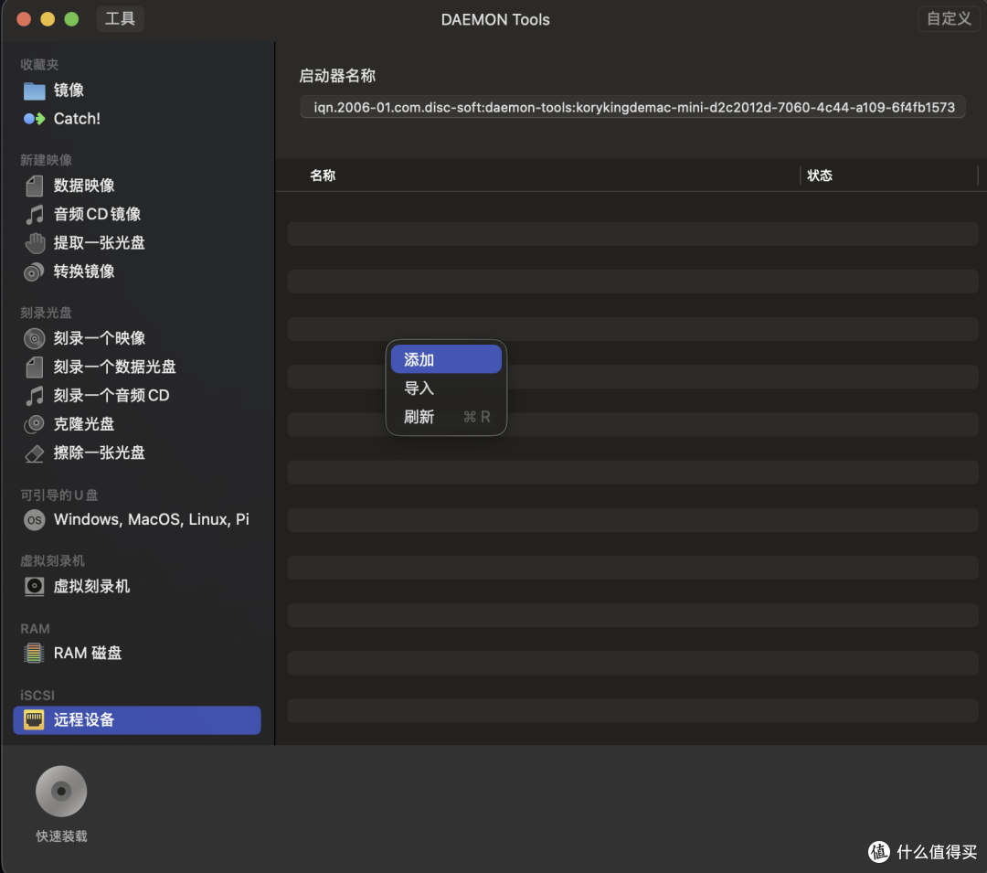Click the RAM 磁盘 memory chip icon
The image size is (987, 873).
pos(34,653)
